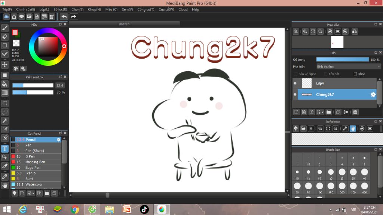Toggle the Xén bớt clipping checkbox
The width and height of the screenshot is (383, 215).
pos(326,74)
